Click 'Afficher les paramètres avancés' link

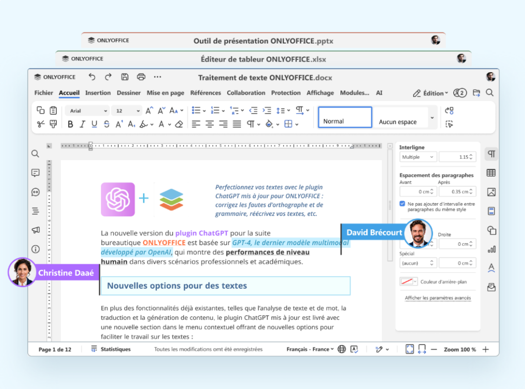437,298
